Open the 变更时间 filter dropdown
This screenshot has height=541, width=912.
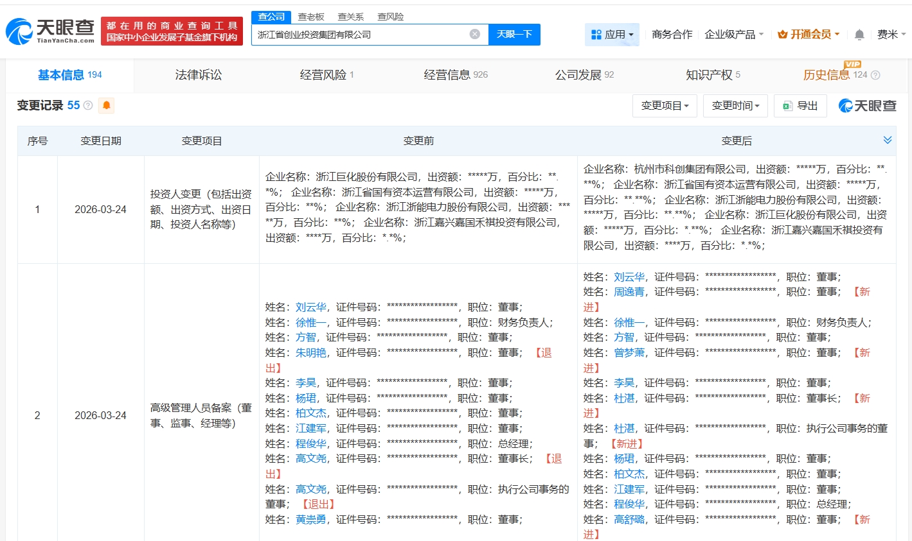coord(735,106)
